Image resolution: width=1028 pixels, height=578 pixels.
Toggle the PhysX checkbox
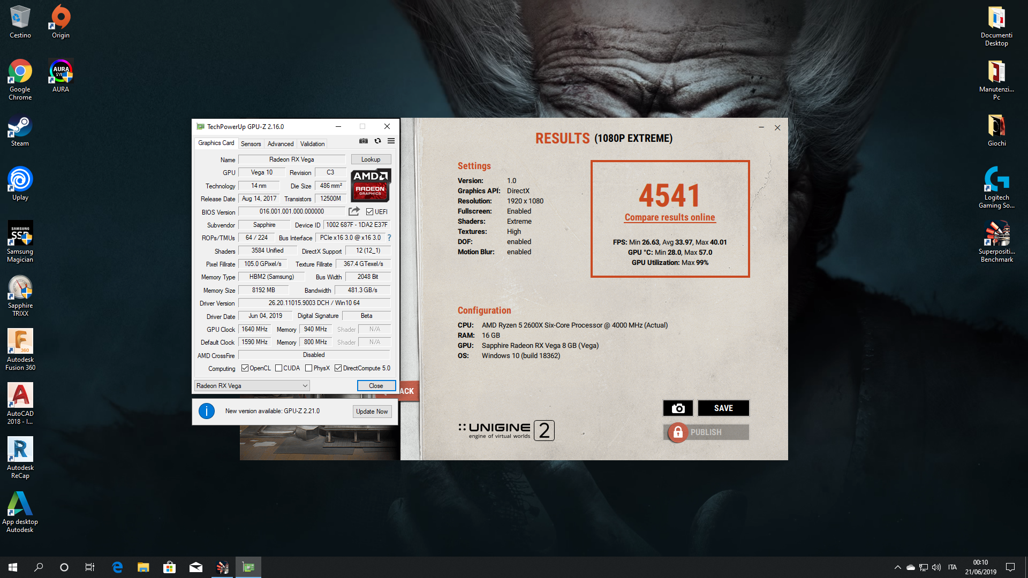(x=308, y=368)
